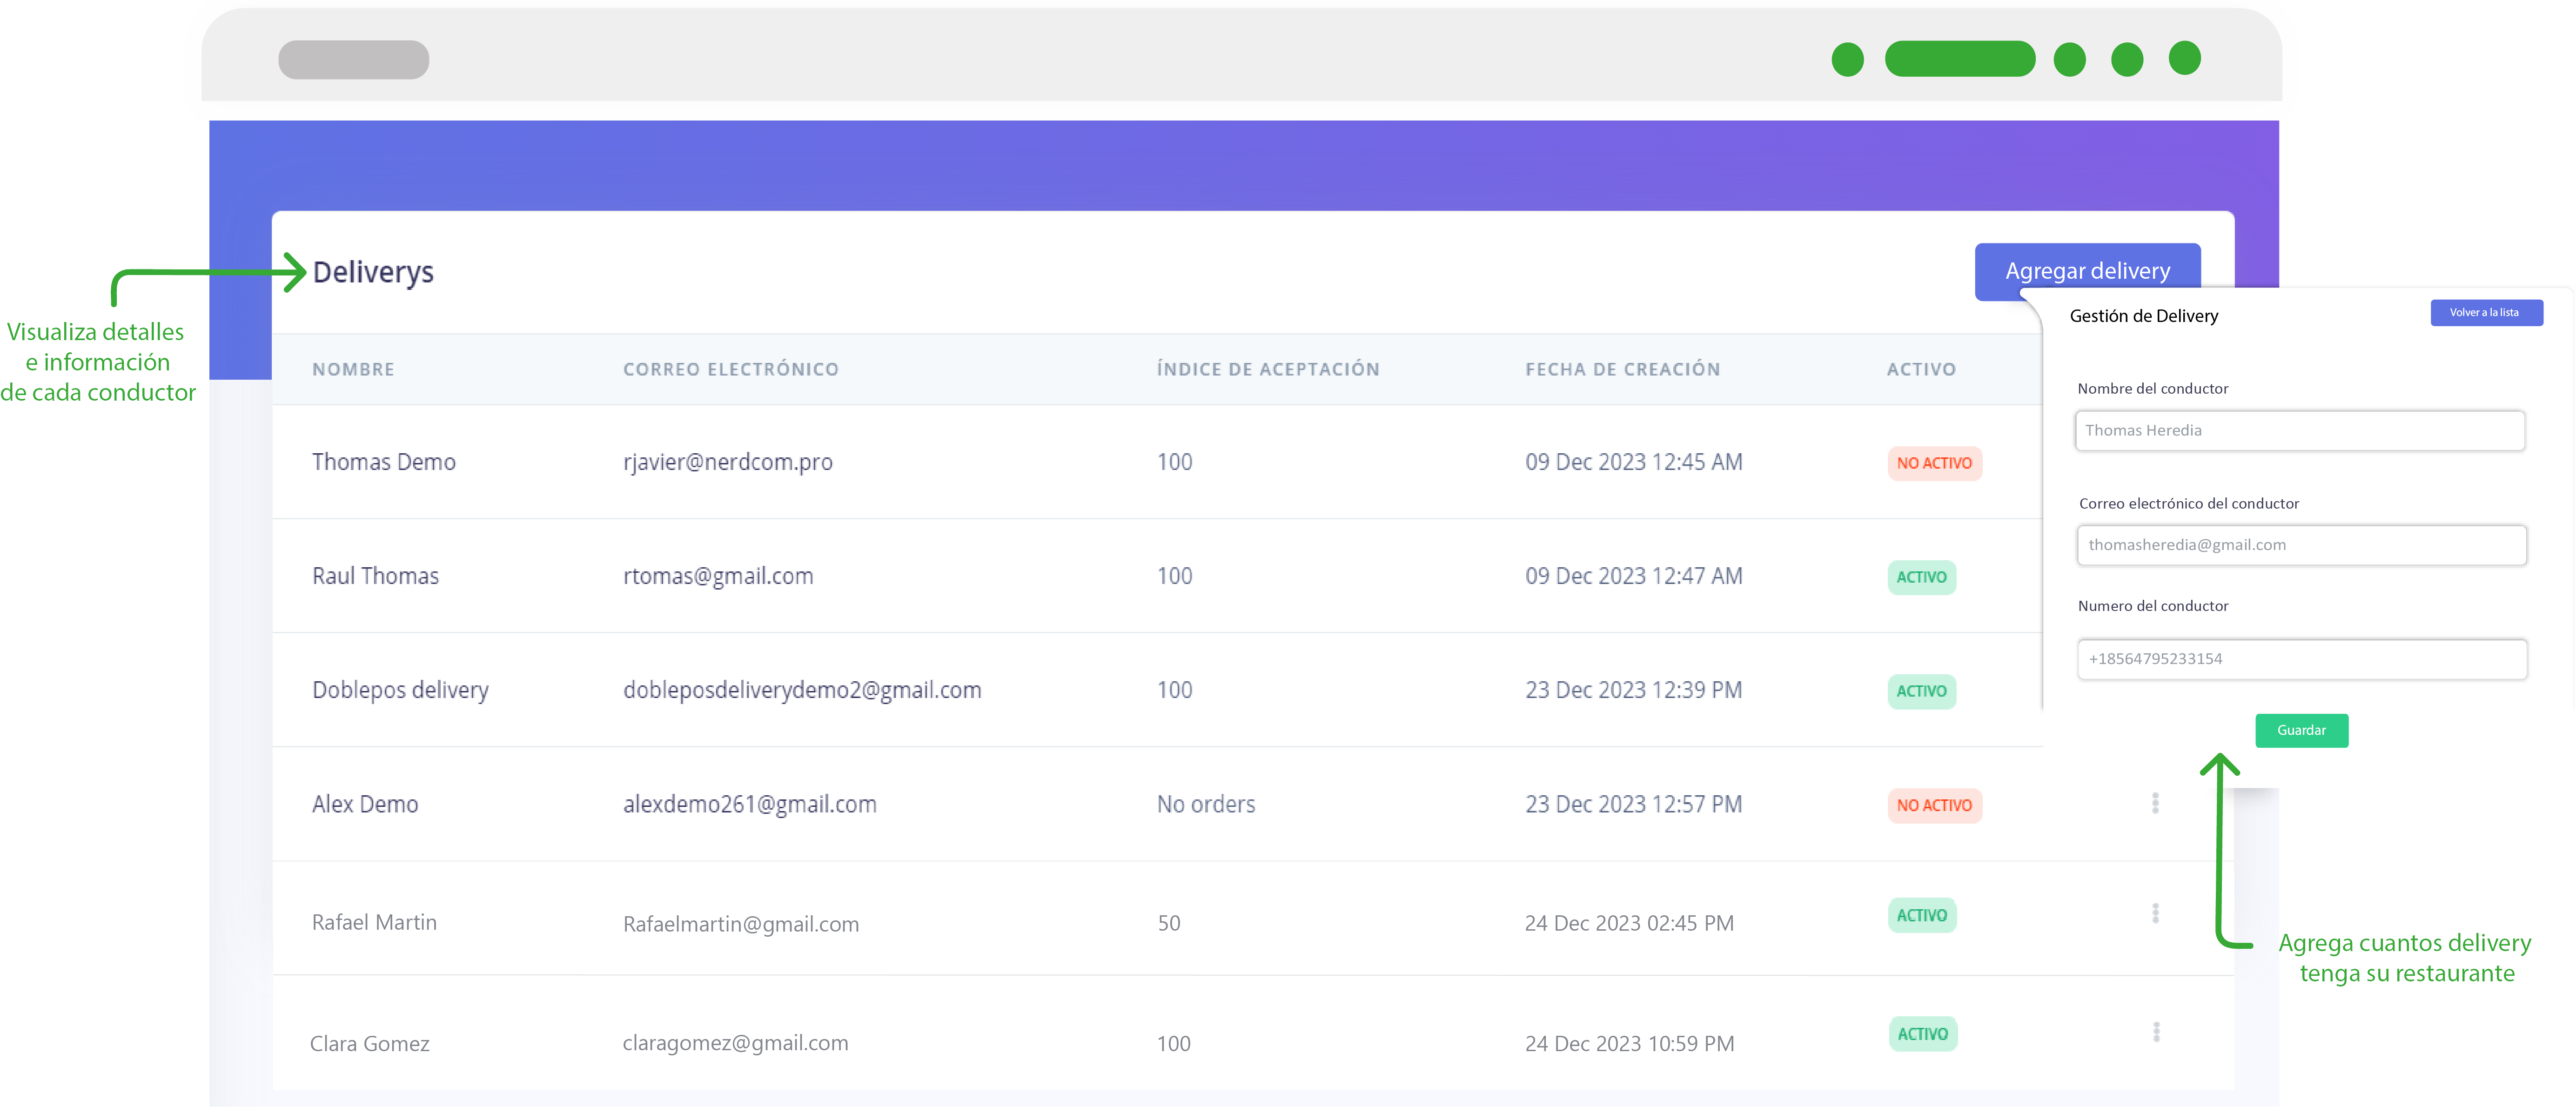Click NO ACTIVO badge for Alex Demo
The image size is (2576, 1107).
(1934, 805)
